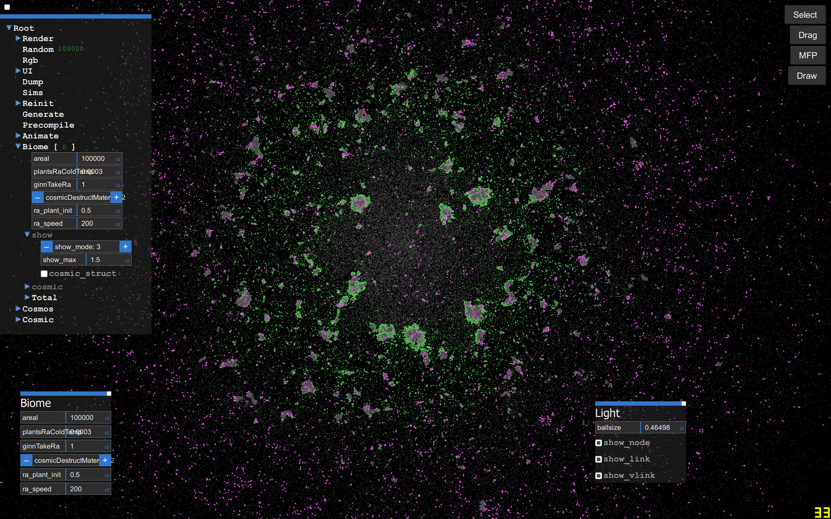This screenshot has width=831, height=519.
Task: Toggle the cosmic_struct checkbox
Action: [x=44, y=274]
